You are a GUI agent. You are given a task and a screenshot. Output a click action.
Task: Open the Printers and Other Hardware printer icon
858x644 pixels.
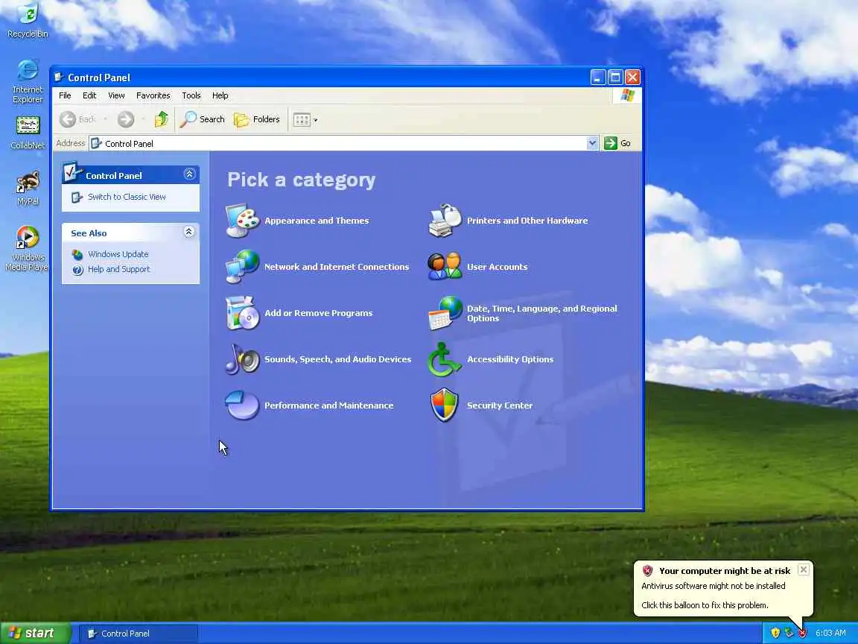pos(445,220)
